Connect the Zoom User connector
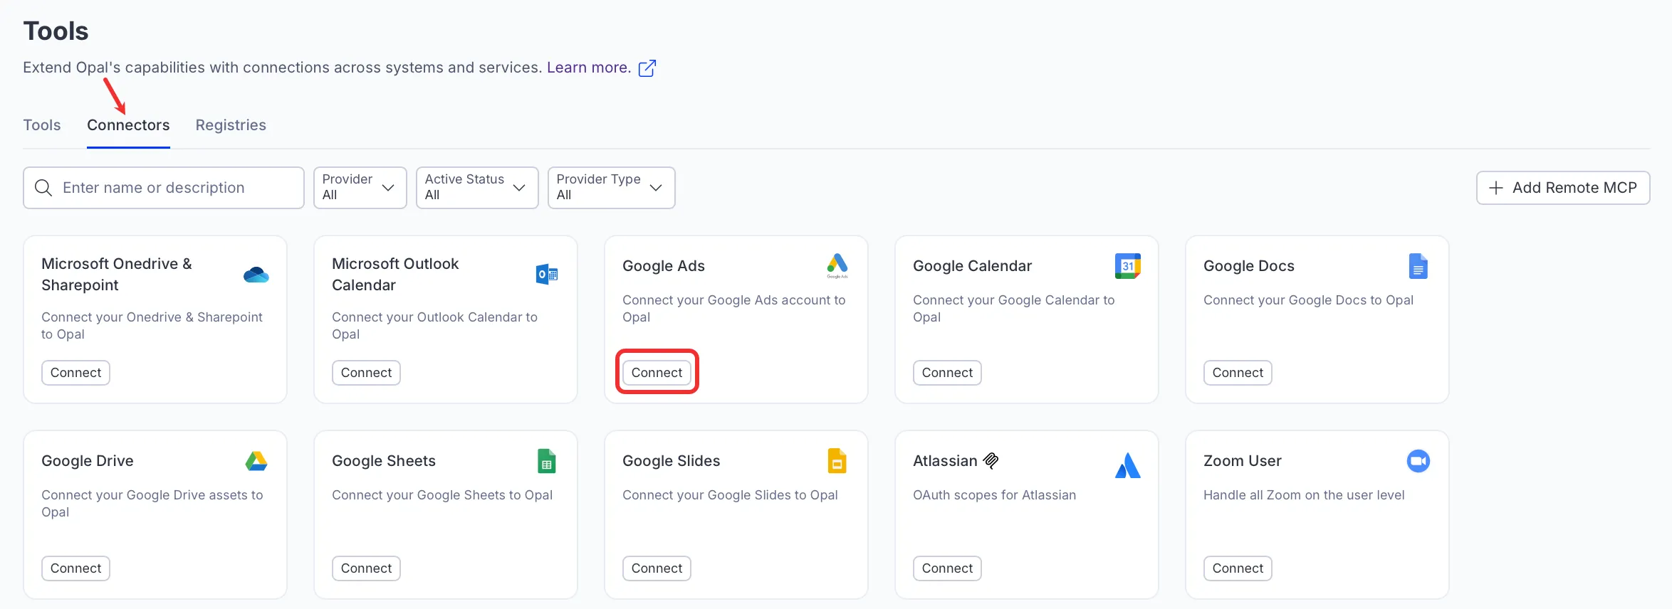 click(1238, 568)
